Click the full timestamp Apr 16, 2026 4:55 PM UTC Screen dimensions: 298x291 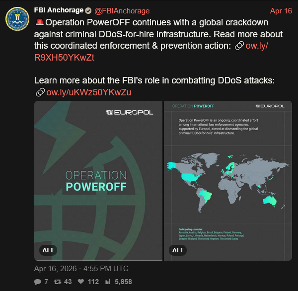[x=81, y=269]
